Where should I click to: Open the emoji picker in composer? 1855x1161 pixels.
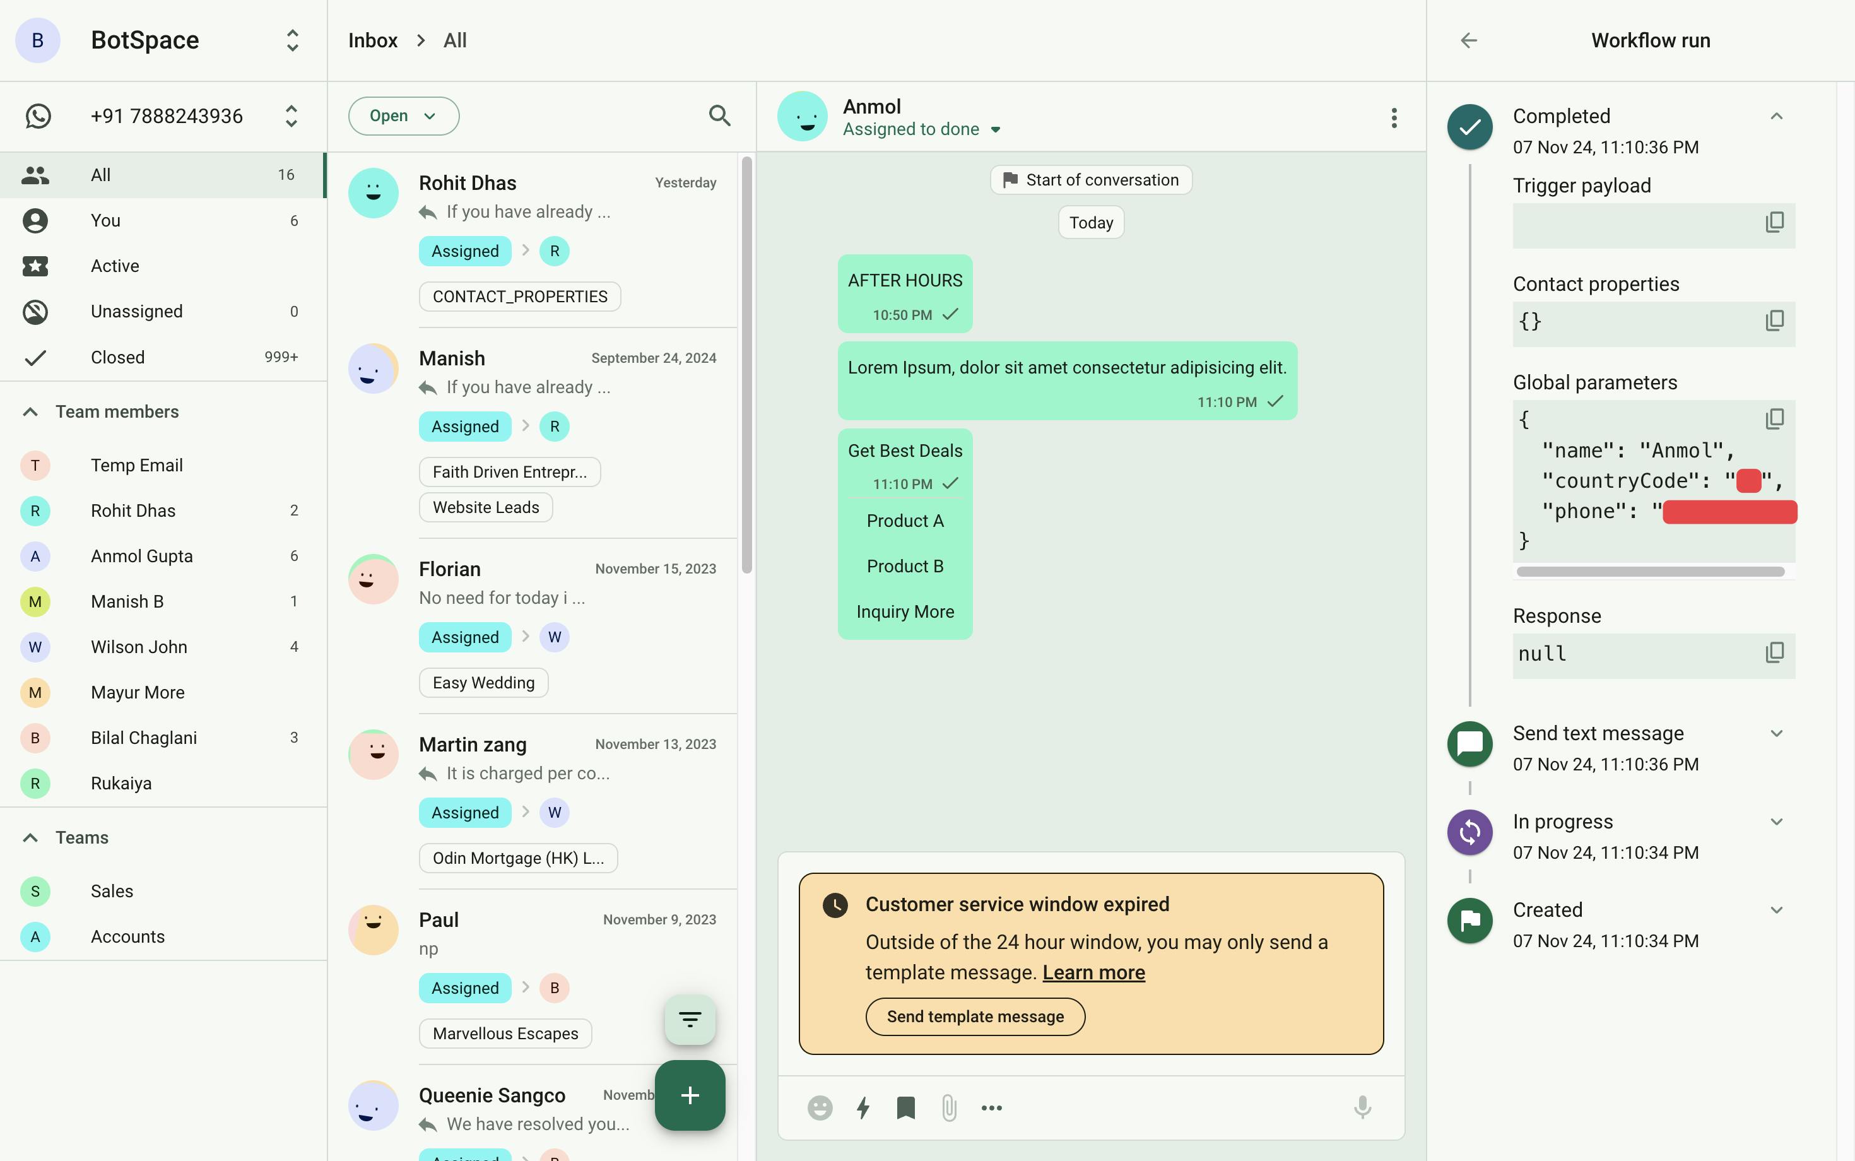pos(820,1107)
